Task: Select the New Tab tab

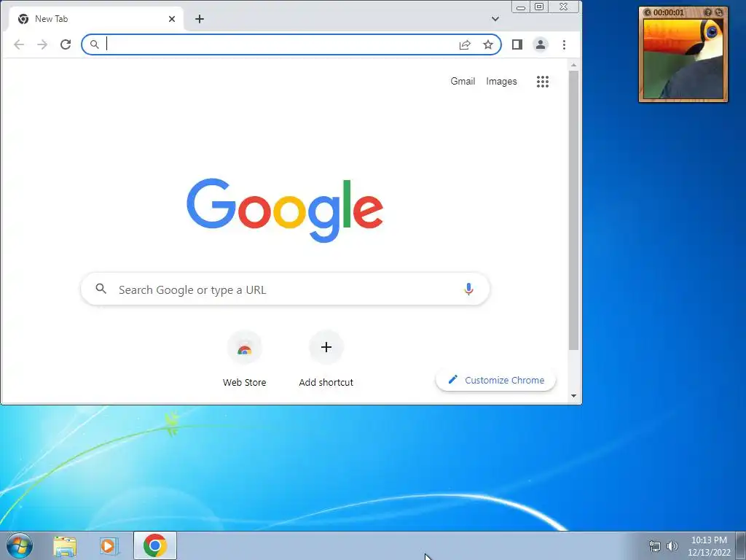Action: click(x=96, y=19)
